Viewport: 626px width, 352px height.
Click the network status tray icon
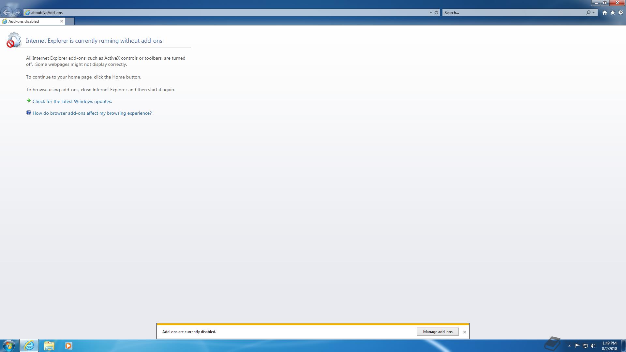tap(585, 346)
